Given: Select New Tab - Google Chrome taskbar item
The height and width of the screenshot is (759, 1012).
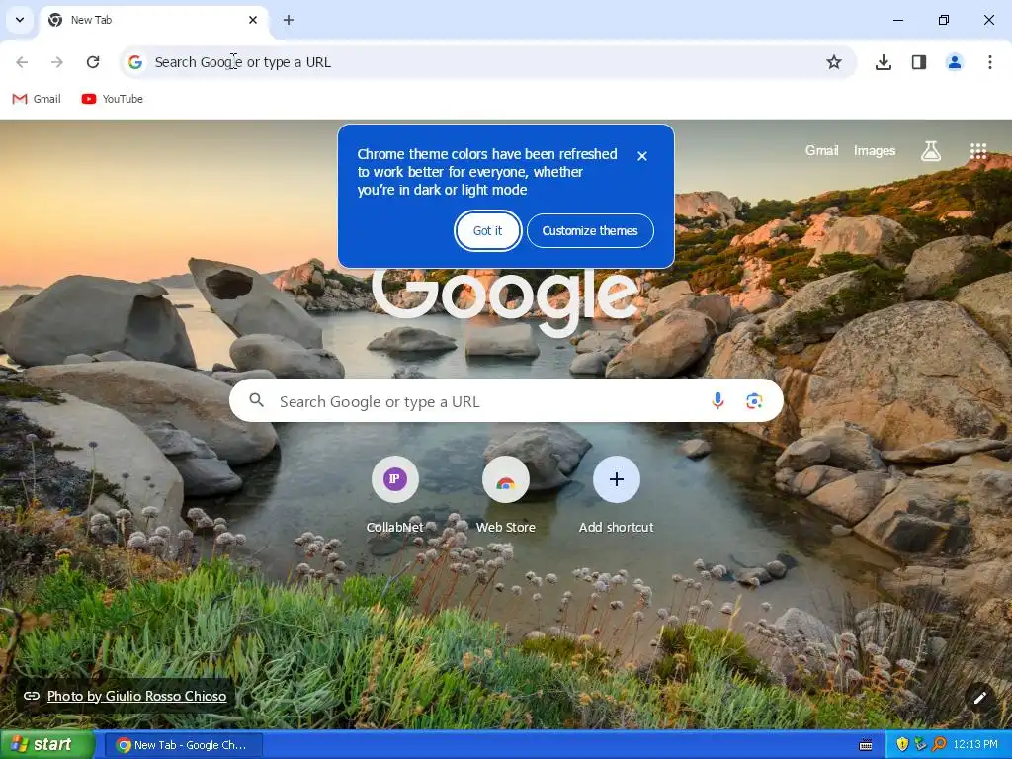Looking at the screenshot, I should point(183,745).
